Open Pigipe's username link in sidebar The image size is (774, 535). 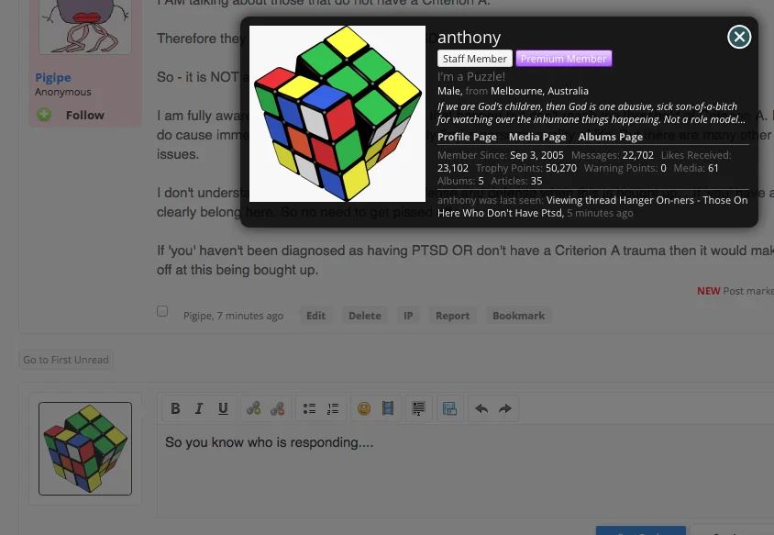[53, 78]
